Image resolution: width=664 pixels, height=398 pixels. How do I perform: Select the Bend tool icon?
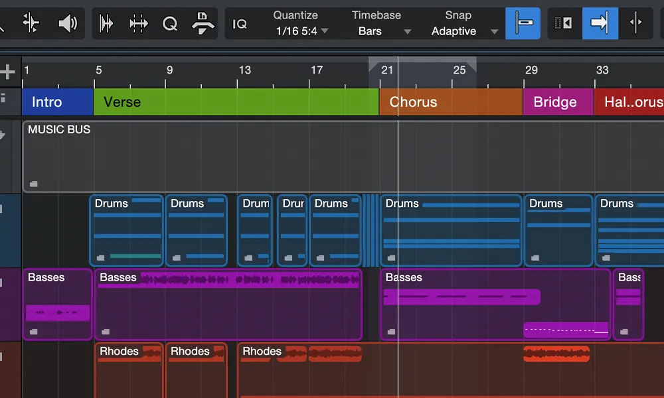(31, 23)
